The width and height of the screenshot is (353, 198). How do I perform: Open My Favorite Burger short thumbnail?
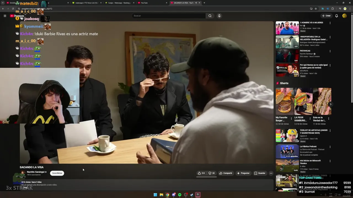285,101
